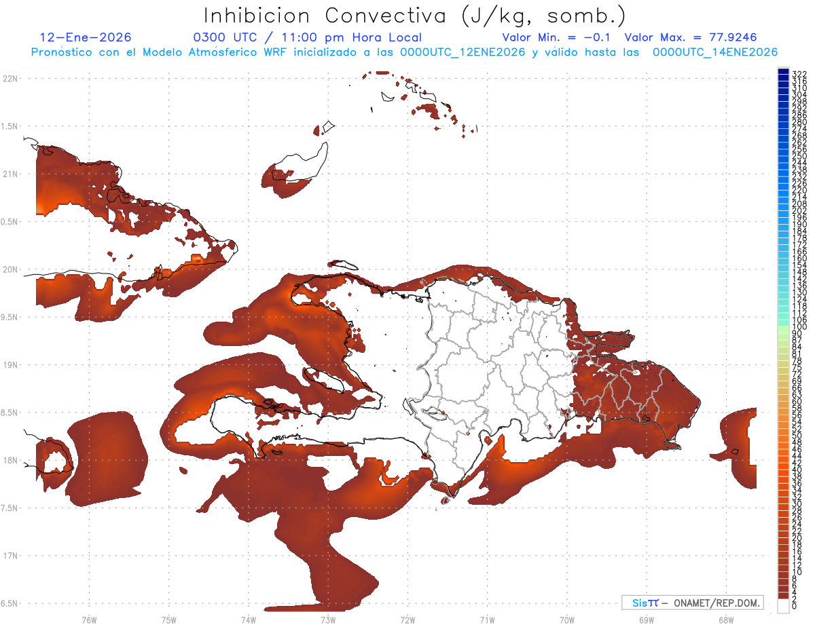Click the '0000UTC_12ENE2026' initialization time

(x=463, y=52)
